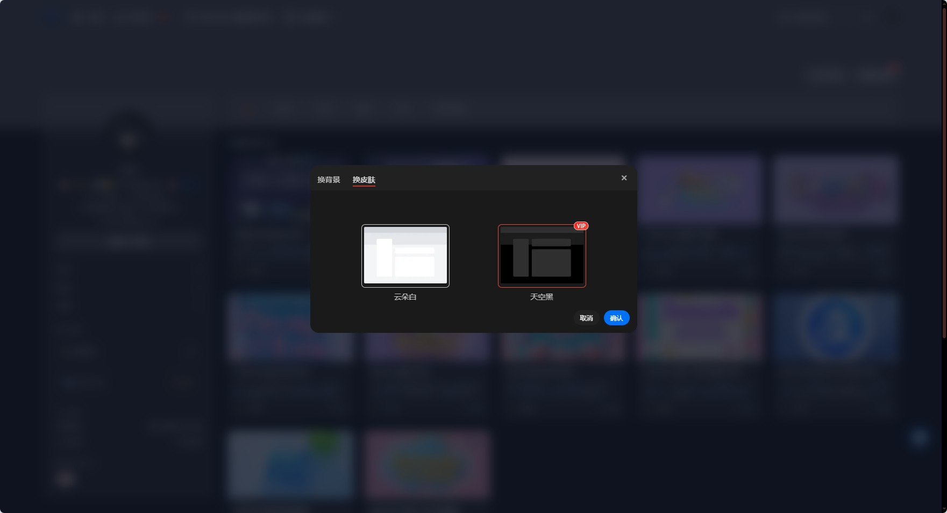Click the 天空黑 label text
The width and height of the screenshot is (947, 513).
pos(542,297)
